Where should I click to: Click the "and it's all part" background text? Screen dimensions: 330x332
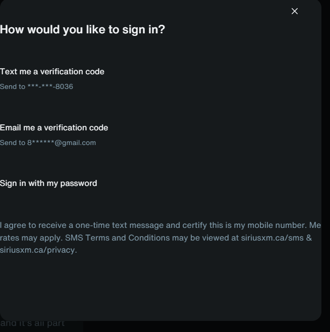(x=32, y=323)
